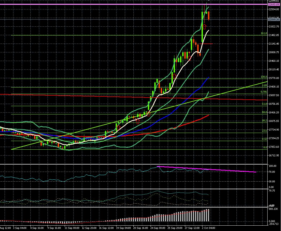The height and width of the screenshot is (231, 281).
Task: Click the 21141.40 price axis value
Action: point(274,44)
